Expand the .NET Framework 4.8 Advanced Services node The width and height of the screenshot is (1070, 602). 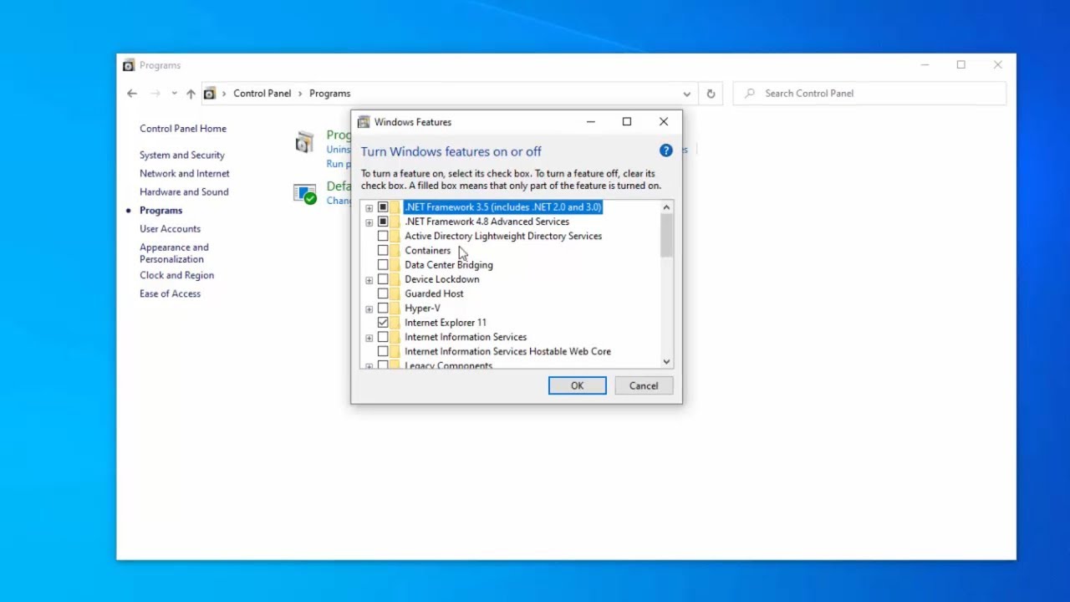point(369,222)
